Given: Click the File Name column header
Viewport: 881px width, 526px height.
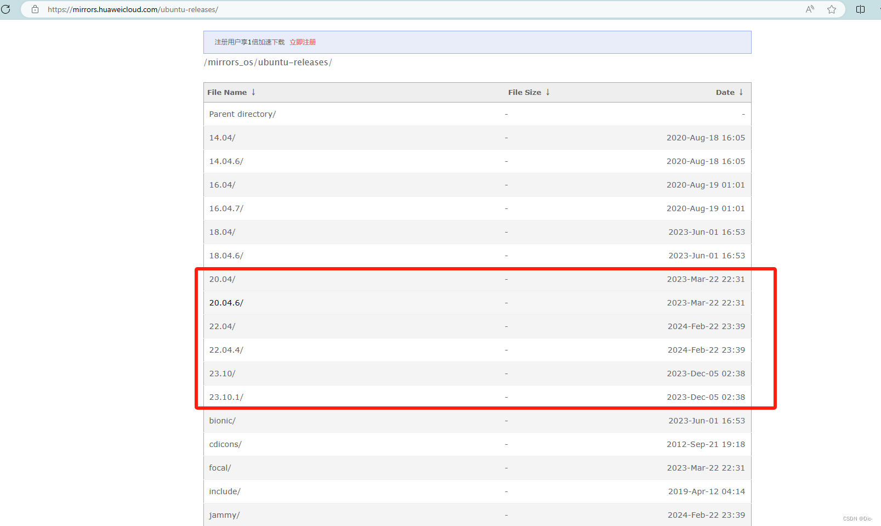Looking at the screenshot, I should [x=227, y=92].
